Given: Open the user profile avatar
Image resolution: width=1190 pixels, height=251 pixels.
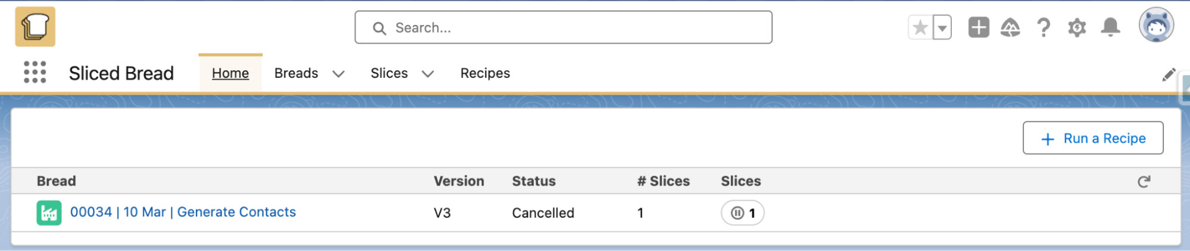Looking at the screenshot, I should click(x=1156, y=26).
